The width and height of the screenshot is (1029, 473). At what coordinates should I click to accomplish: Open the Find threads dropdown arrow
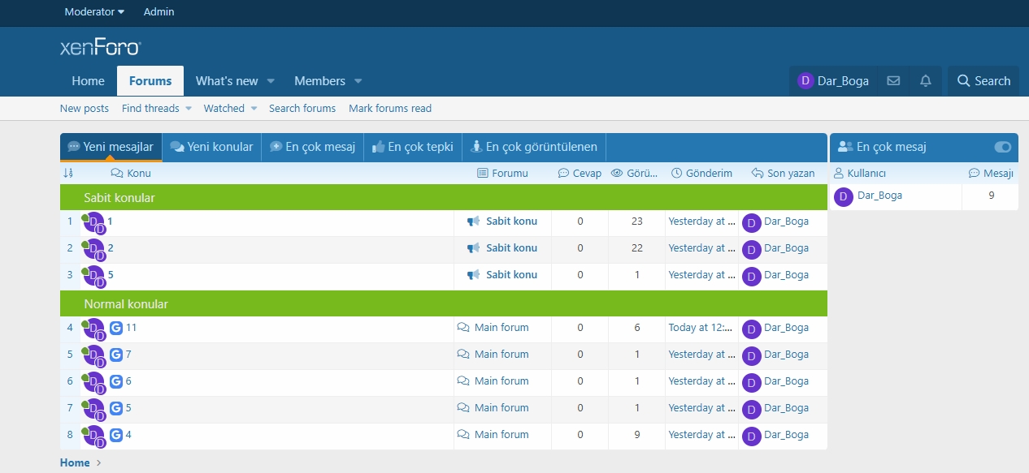pos(189,109)
